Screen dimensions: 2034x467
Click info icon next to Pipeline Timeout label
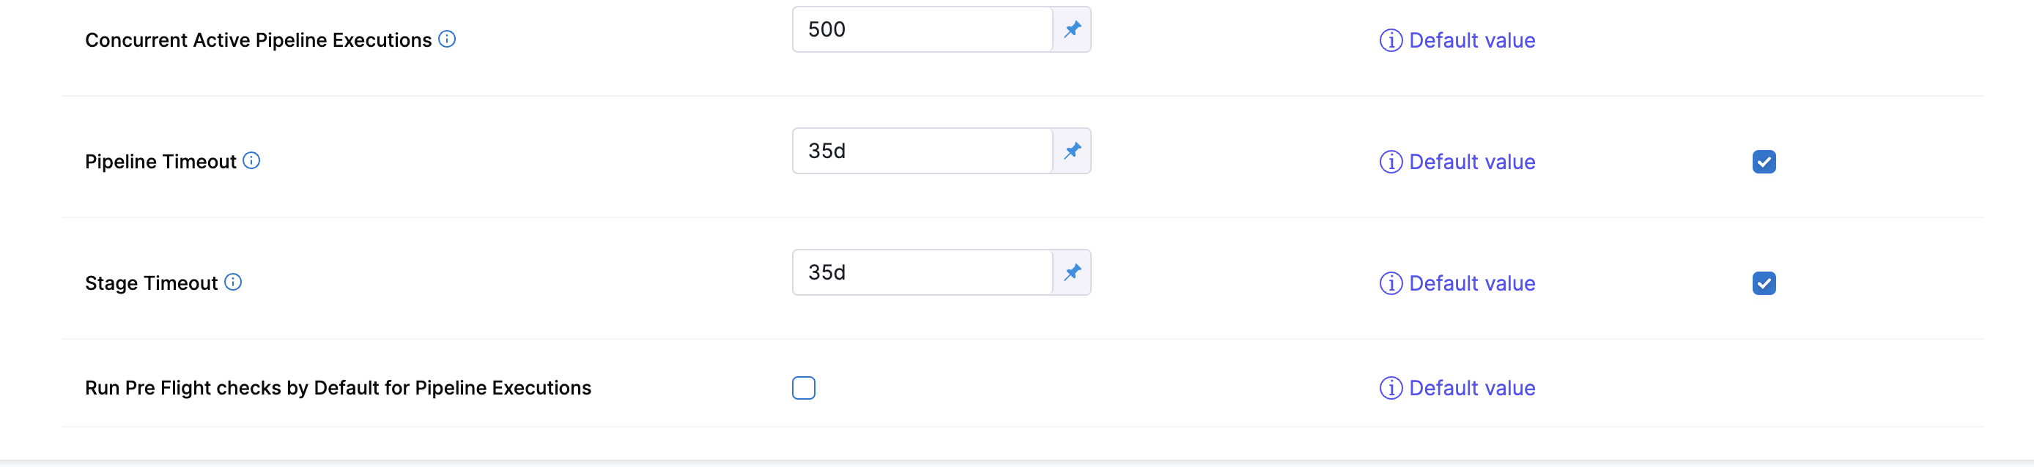tap(251, 161)
